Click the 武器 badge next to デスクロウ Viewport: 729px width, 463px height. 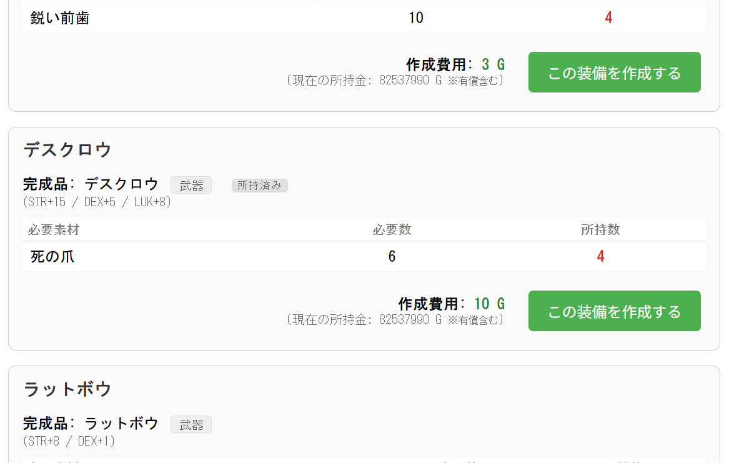point(191,185)
